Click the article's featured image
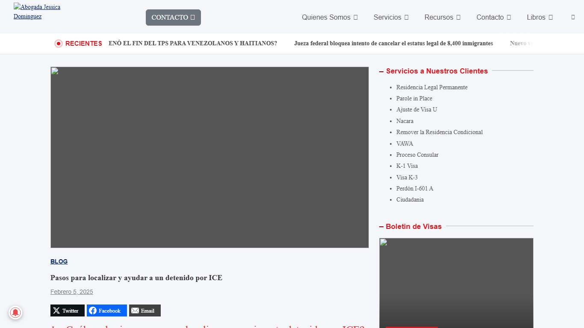Viewport: 584px width, 328px height. (x=209, y=157)
